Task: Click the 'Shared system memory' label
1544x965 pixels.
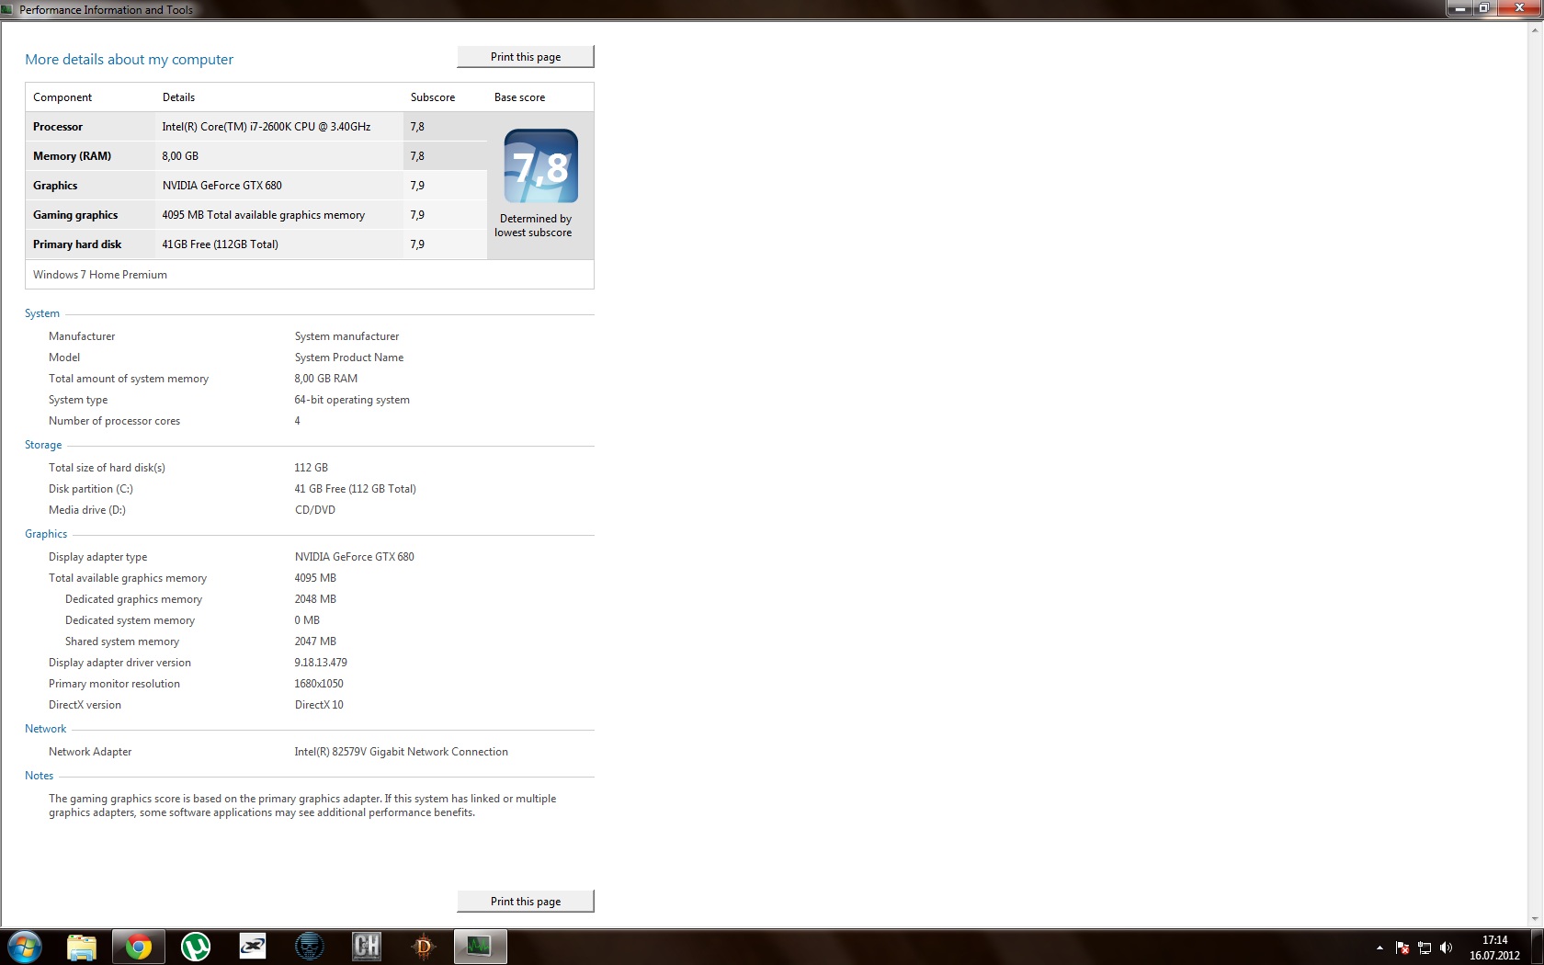Action: [122, 641]
